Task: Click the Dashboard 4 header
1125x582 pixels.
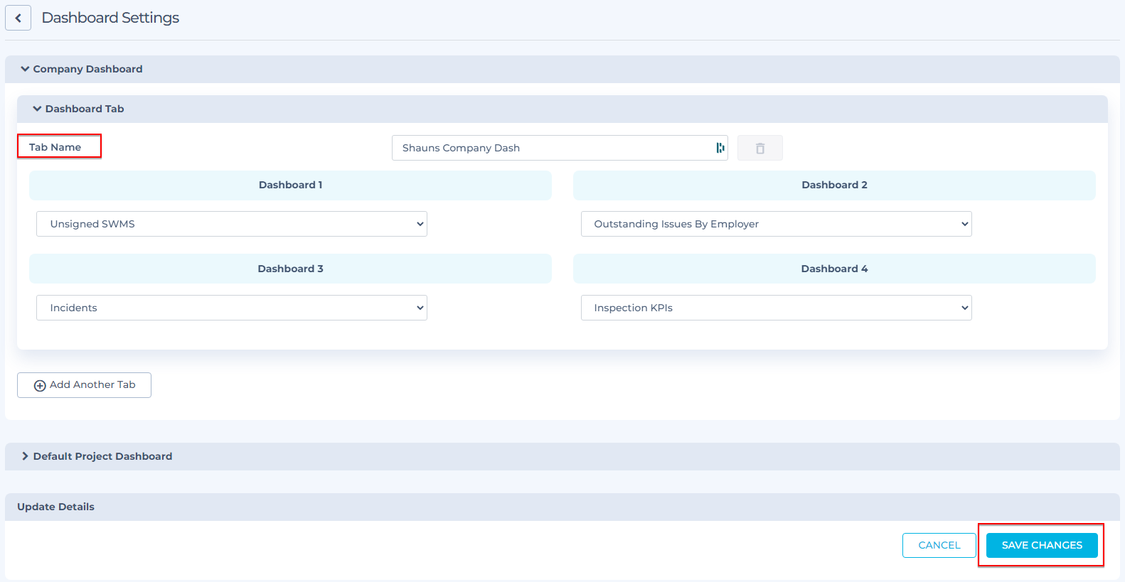Action: 834,269
